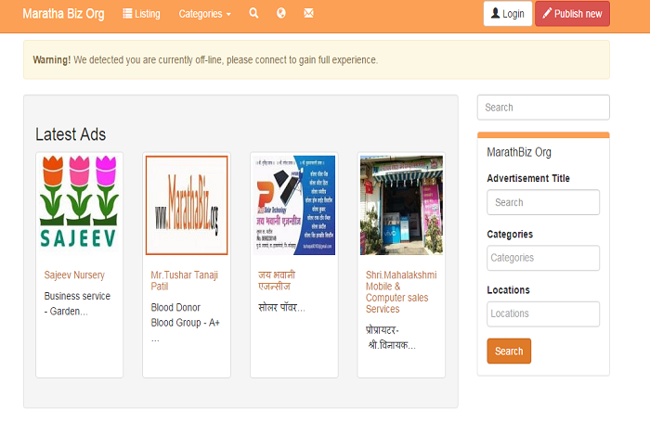Go to Maratha Biz Org home link
650x422 pixels.
tap(61, 14)
